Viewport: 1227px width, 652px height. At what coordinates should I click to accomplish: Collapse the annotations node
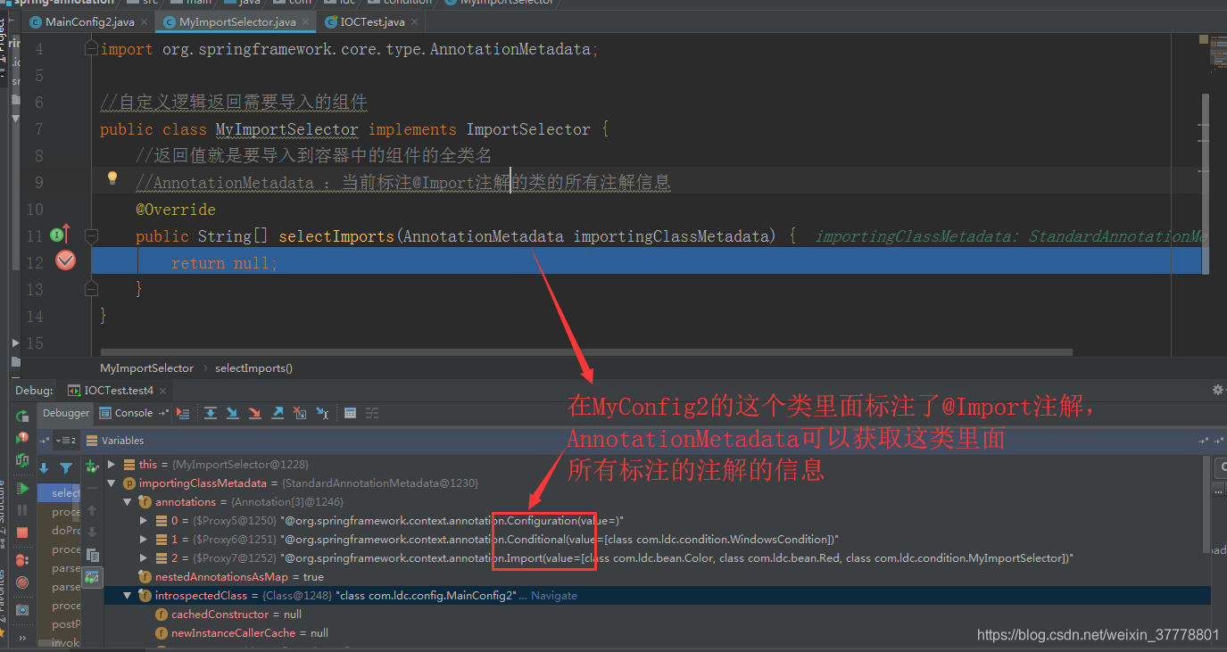pyautogui.click(x=128, y=502)
